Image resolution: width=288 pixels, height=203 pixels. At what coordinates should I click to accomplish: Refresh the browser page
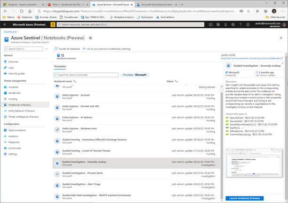point(22,11)
